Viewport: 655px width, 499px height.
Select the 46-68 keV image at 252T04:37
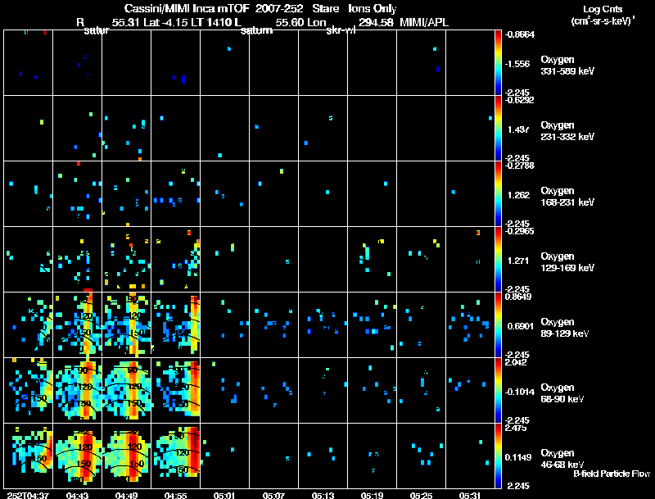(29, 456)
